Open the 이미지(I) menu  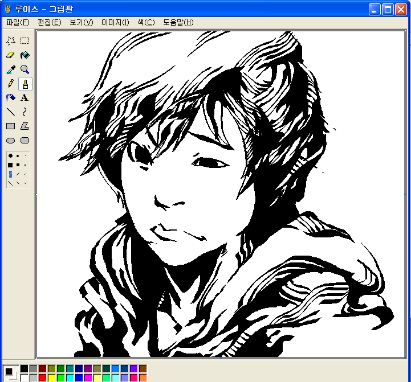coord(115,22)
